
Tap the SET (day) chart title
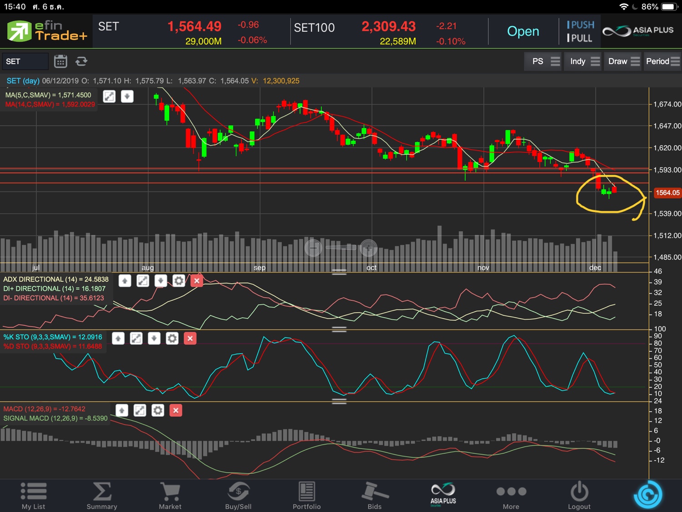pyautogui.click(x=23, y=81)
